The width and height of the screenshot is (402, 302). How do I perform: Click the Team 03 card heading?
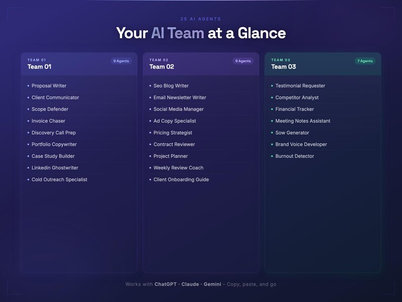(x=284, y=67)
